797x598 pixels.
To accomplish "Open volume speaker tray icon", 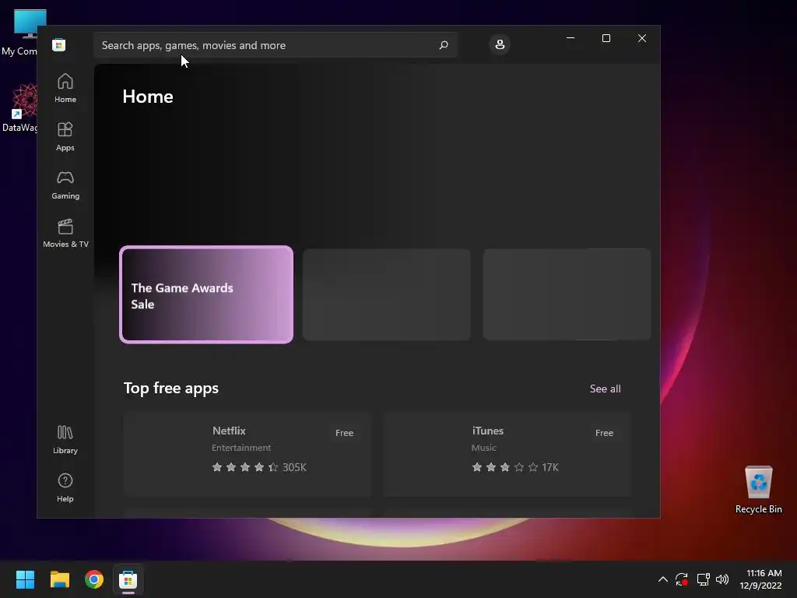I will point(722,579).
